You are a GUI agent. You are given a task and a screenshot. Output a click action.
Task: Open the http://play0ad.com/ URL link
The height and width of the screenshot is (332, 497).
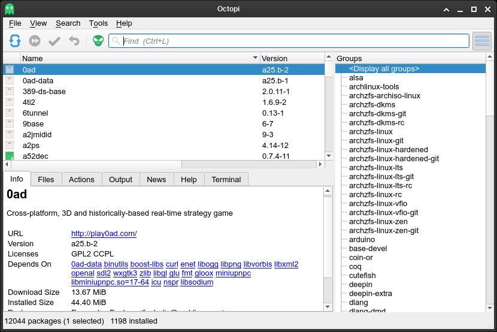point(104,233)
